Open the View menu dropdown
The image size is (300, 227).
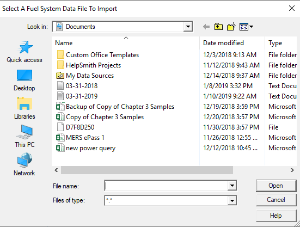pyautogui.click(x=247, y=27)
